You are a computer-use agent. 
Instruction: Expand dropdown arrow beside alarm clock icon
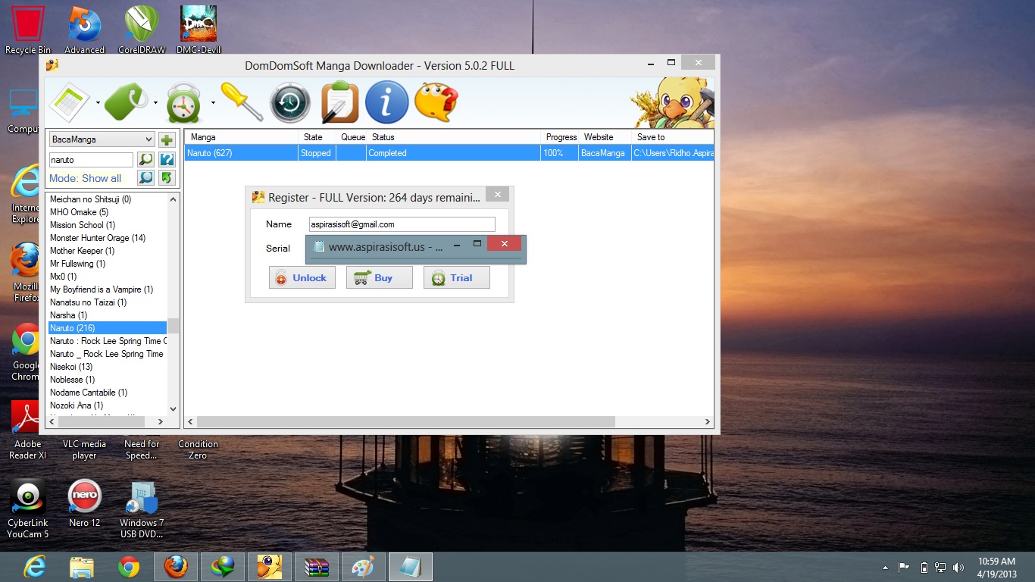pyautogui.click(x=213, y=103)
